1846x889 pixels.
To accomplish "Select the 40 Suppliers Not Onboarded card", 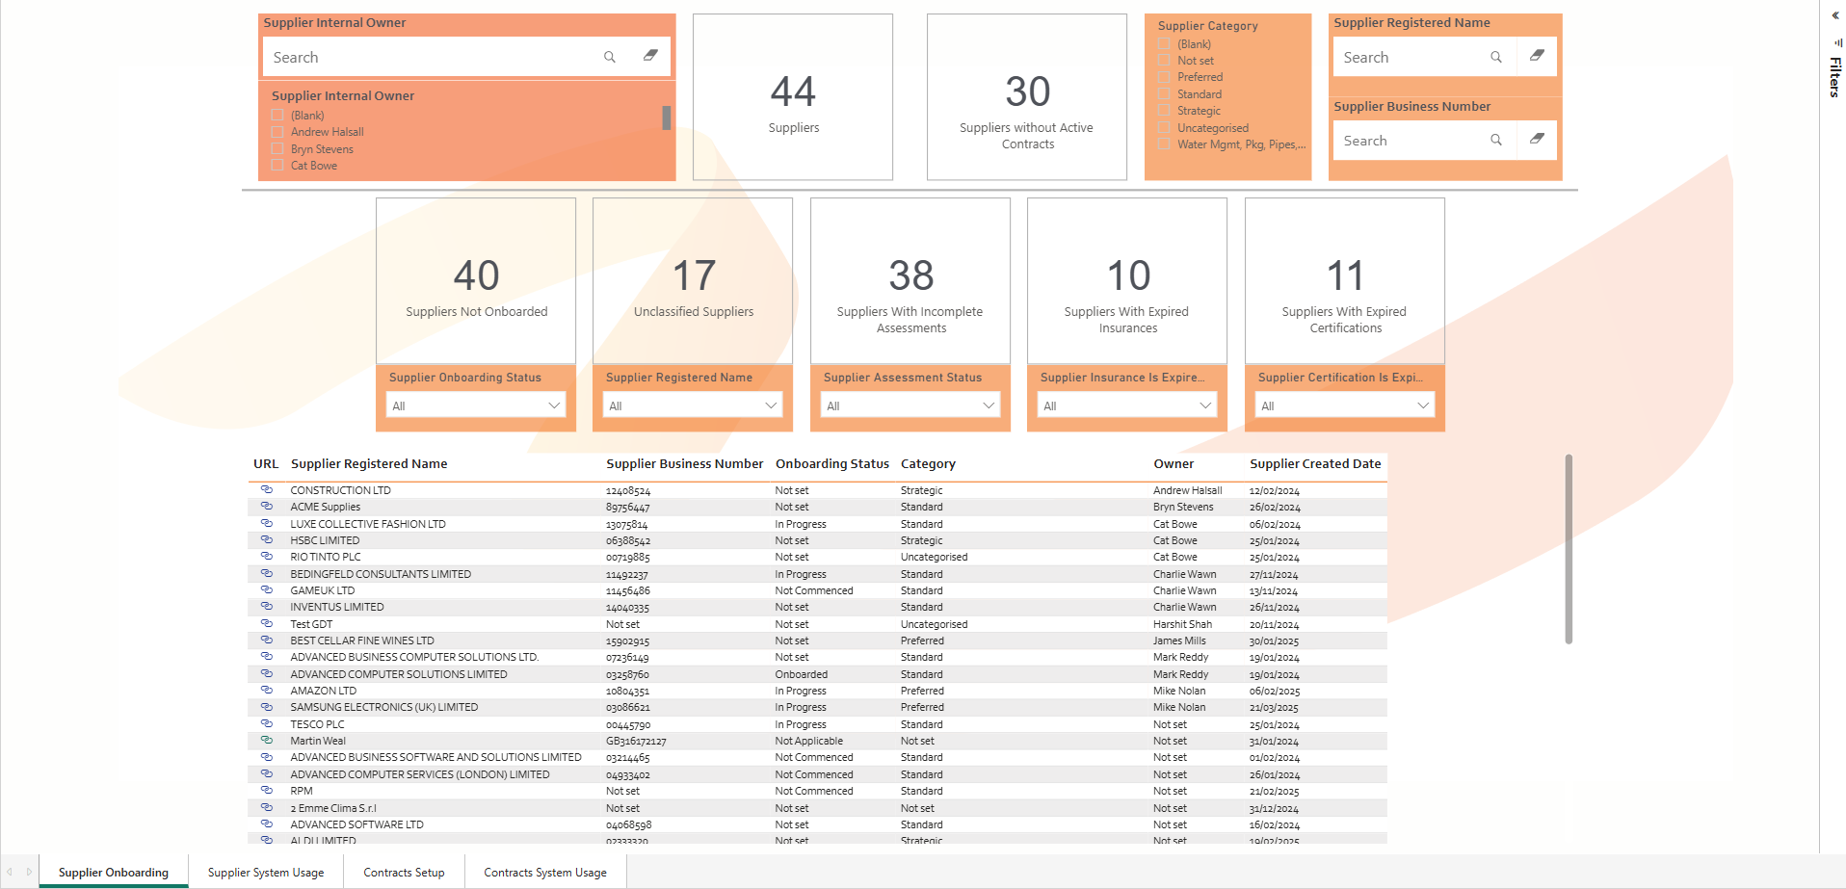I will pyautogui.click(x=476, y=280).
